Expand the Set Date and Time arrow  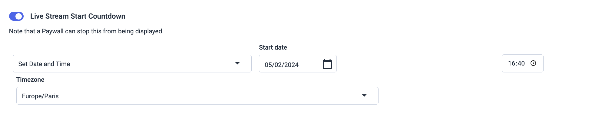click(237, 63)
